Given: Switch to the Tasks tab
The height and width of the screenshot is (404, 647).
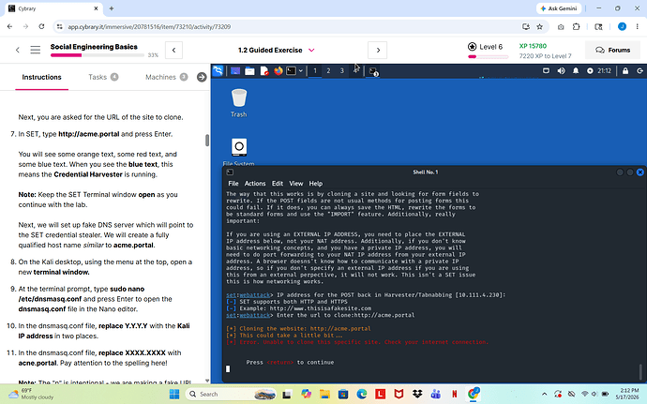Looking at the screenshot, I should pos(103,77).
